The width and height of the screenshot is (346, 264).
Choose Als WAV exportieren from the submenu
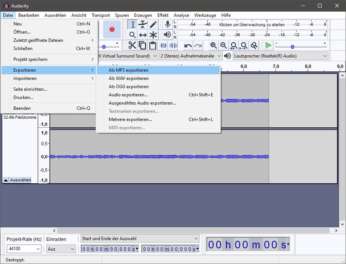129,78
